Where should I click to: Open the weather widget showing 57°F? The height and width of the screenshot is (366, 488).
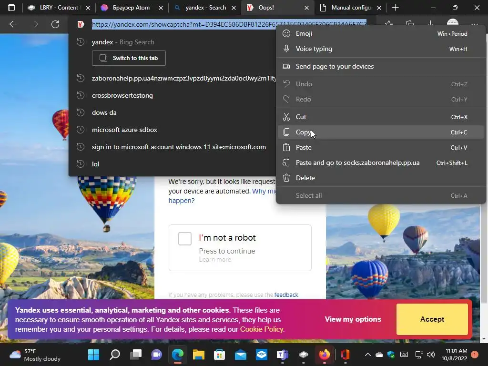35,355
